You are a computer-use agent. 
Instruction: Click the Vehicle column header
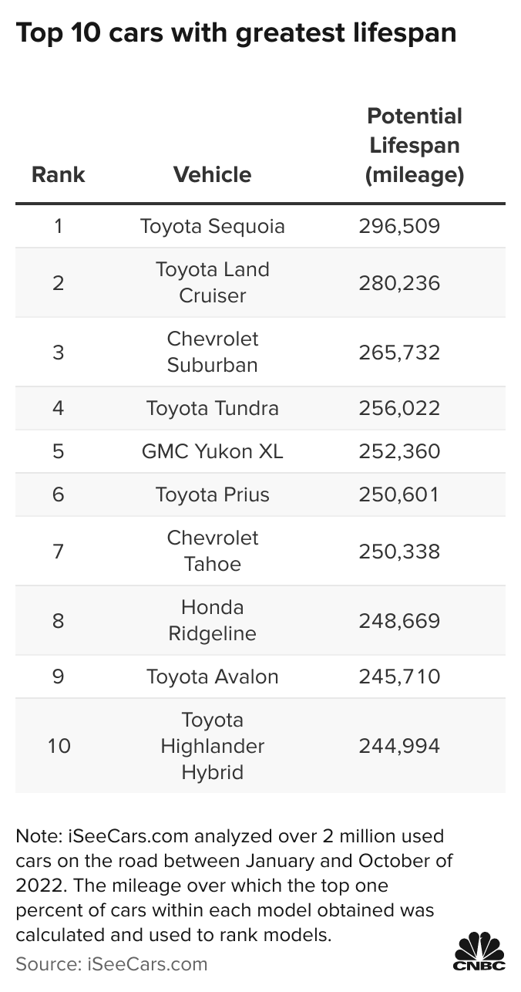(x=212, y=174)
